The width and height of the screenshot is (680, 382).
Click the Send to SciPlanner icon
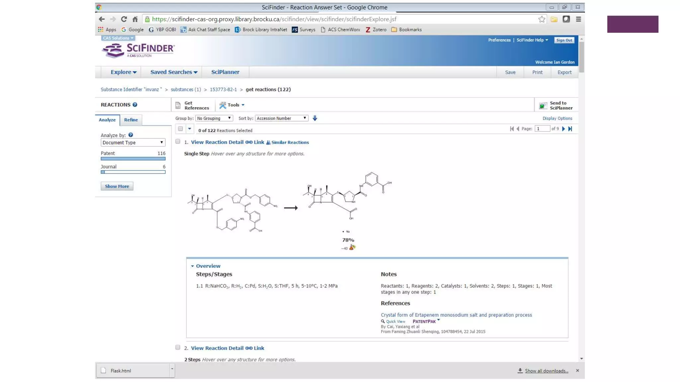543,105
